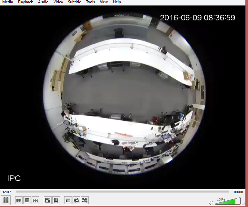Skip to next media item
This screenshot has width=248, height=207.
[35, 200]
